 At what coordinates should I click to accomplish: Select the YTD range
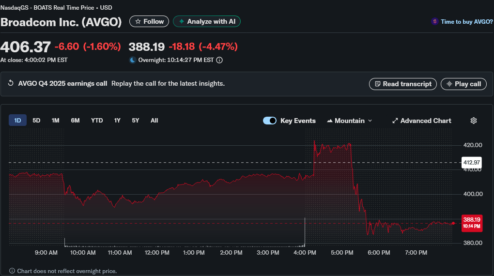point(97,121)
